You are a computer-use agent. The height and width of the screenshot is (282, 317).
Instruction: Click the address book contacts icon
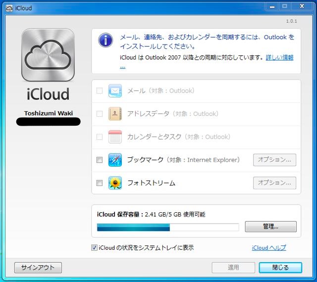pyautogui.click(x=115, y=114)
